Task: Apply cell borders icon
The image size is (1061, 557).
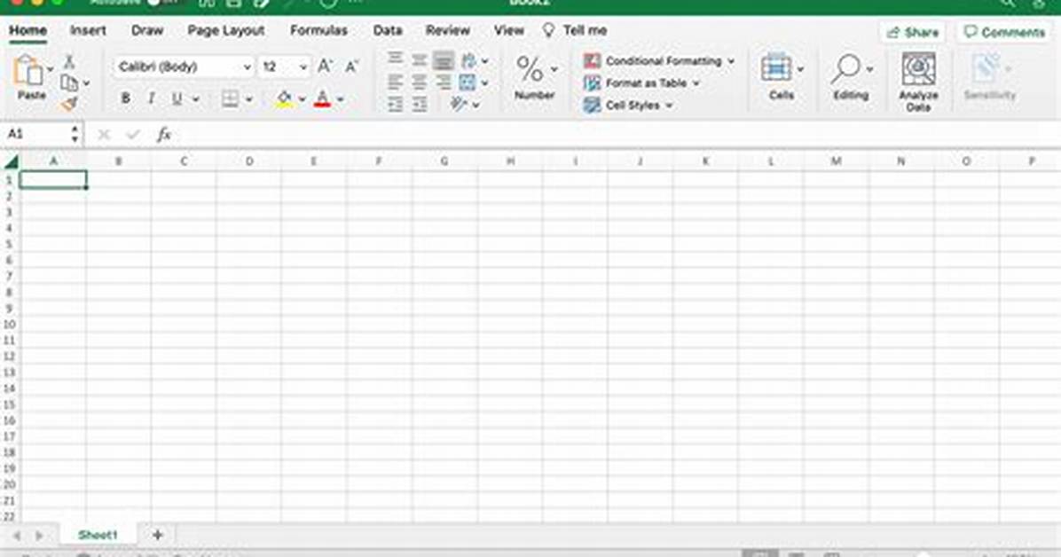Action: [230, 98]
